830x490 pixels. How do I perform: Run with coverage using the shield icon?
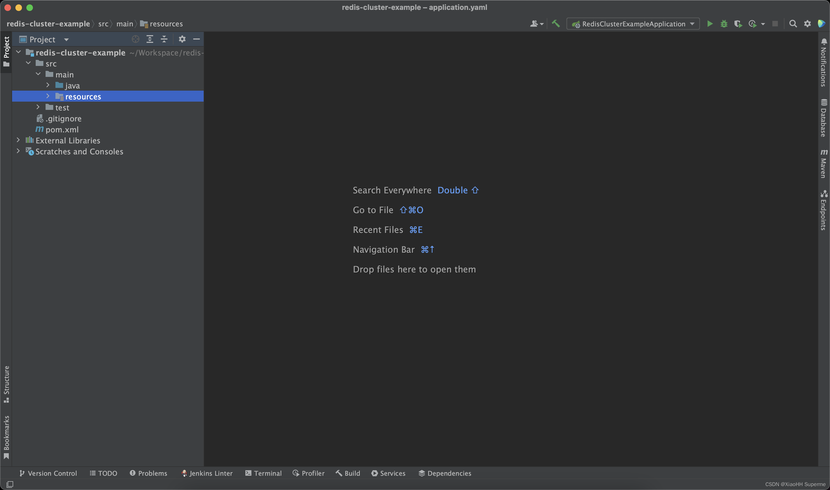738,23
